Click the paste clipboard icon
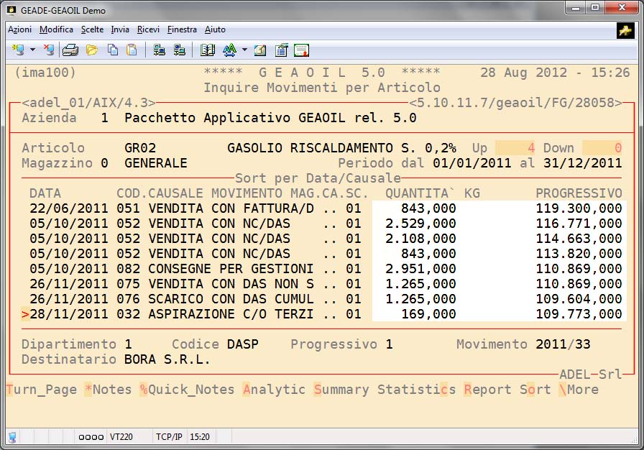This screenshot has height=450, width=644. click(132, 50)
